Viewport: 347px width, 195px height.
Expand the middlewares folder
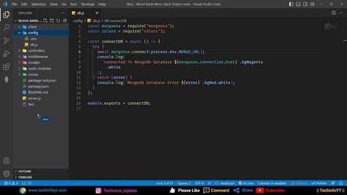coord(41,56)
